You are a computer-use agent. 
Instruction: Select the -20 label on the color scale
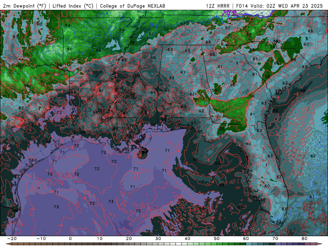pyautogui.click(x=12, y=239)
